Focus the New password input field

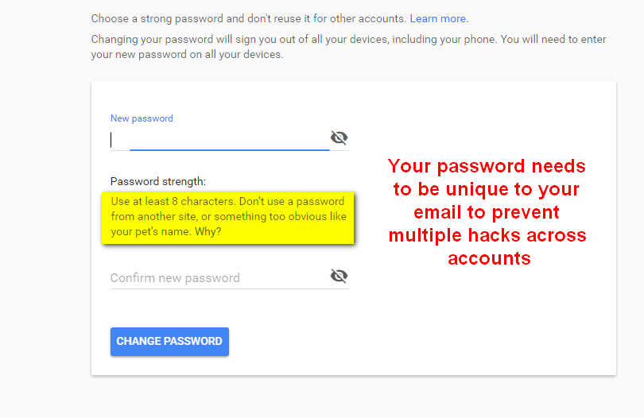click(x=219, y=140)
